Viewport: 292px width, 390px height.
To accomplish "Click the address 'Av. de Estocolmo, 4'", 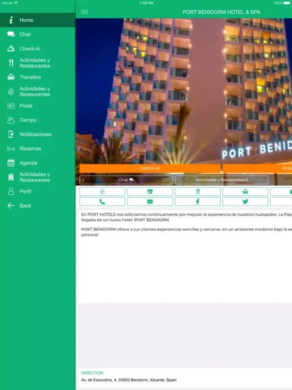I will [129, 380].
